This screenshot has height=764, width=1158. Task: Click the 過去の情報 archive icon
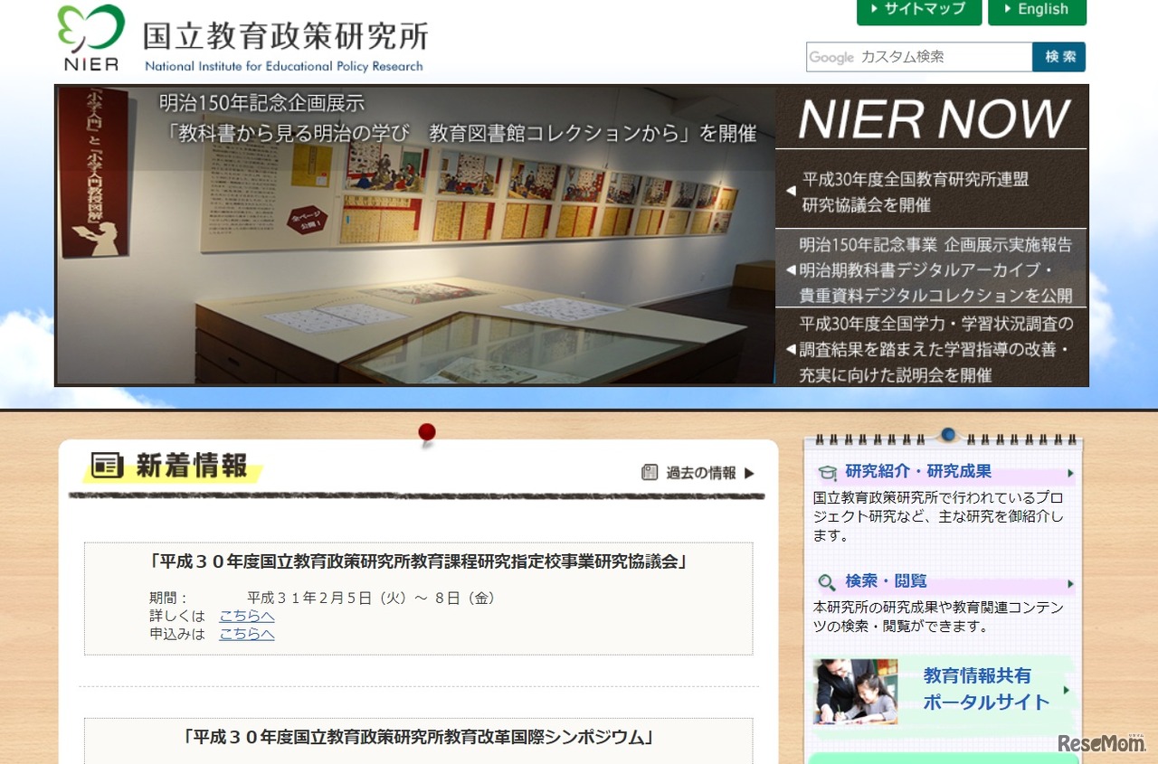tap(649, 472)
